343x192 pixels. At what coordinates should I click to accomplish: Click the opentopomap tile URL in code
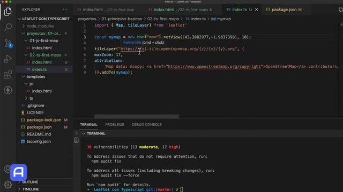pos(177,49)
